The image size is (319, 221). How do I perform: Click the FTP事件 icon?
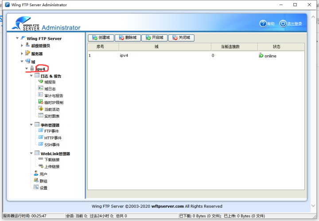click(41, 130)
